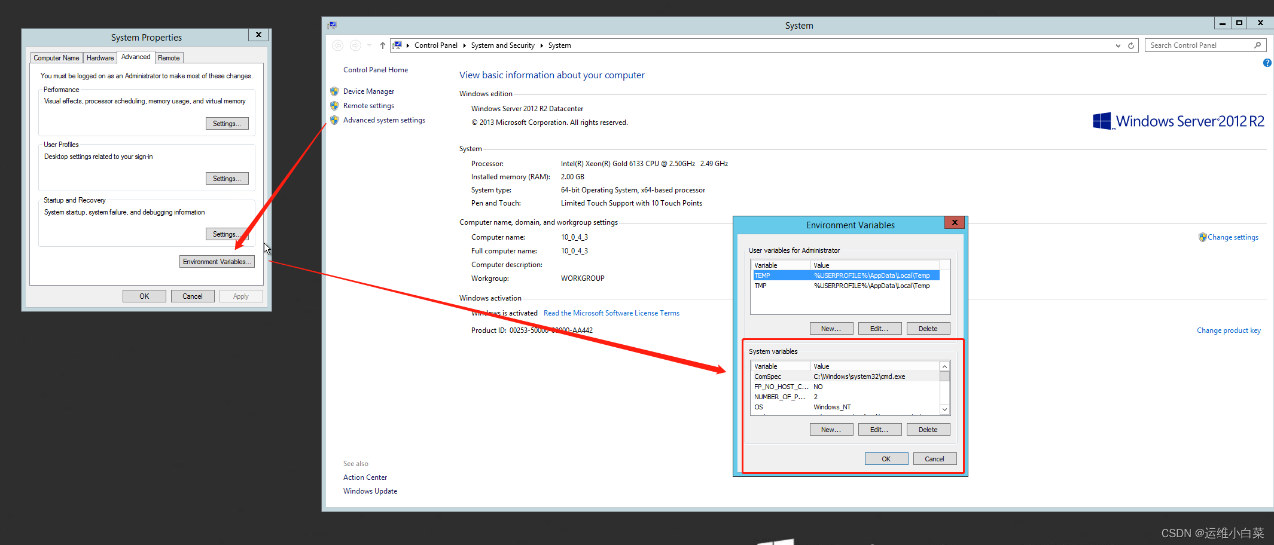Click the System window title bar icon
Screen dimensions: 1274x545
[332, 25]
